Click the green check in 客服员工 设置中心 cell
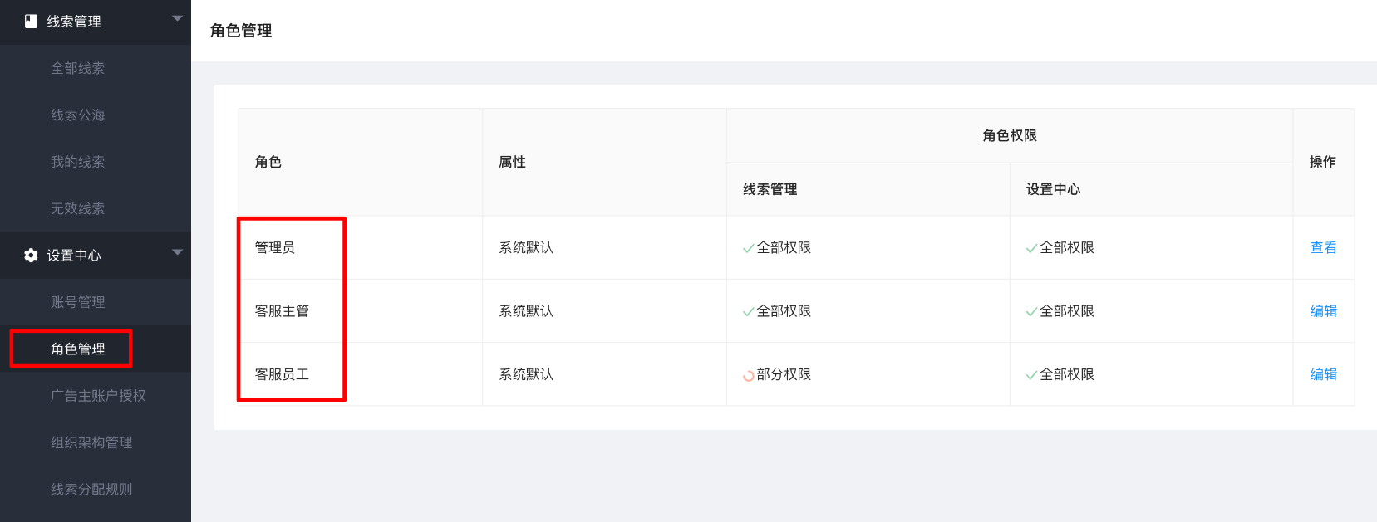The image size is (1377, 522). [1030, 374]
